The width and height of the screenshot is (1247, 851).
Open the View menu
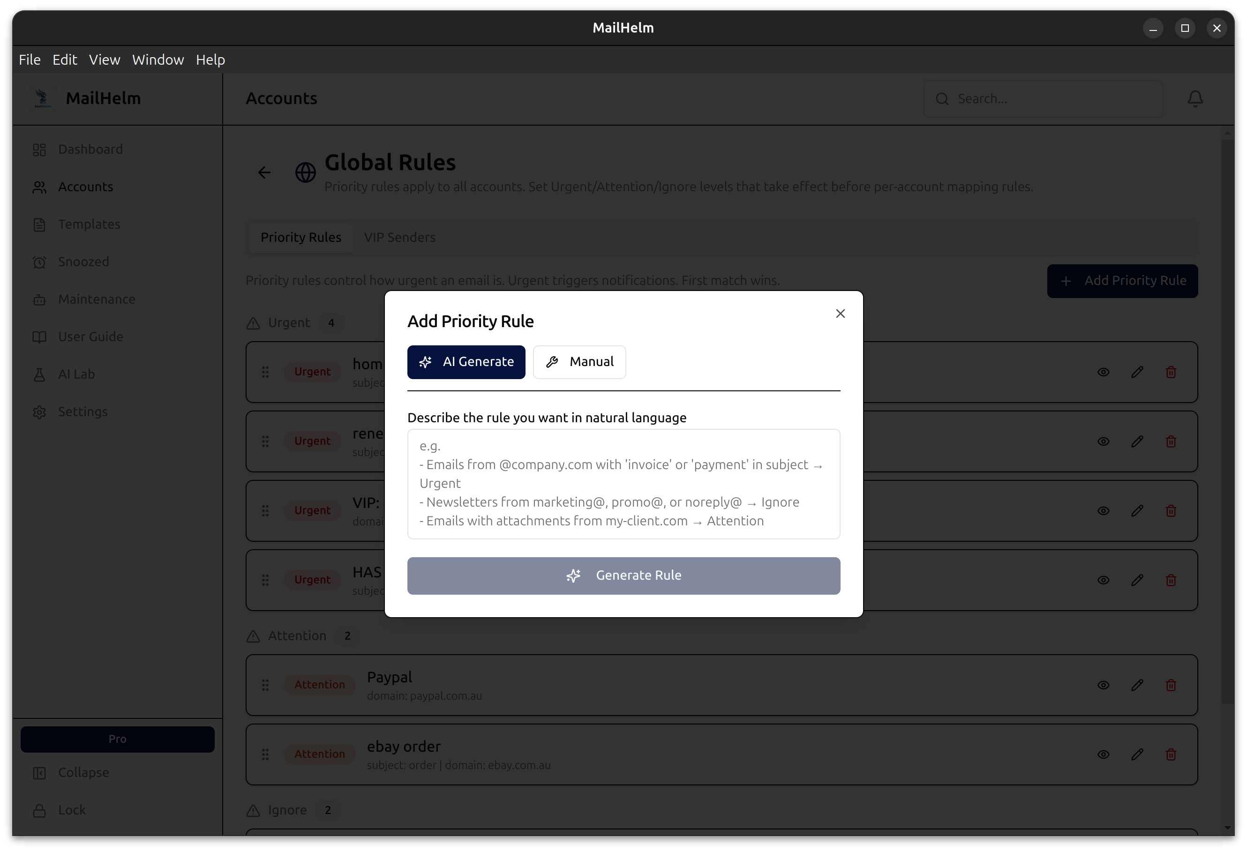click(x=105, y=60)
